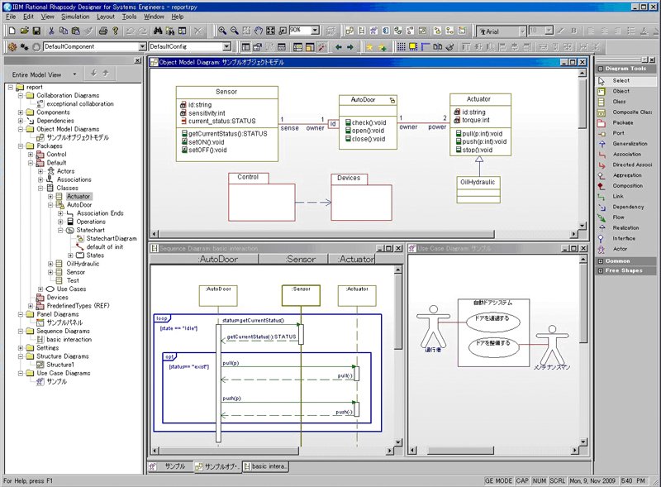Select Statechart Diagram in the tree

click(x=112, y=238)
